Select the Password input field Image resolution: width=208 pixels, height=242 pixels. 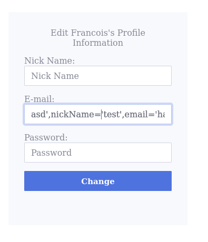tap(98, 153)
